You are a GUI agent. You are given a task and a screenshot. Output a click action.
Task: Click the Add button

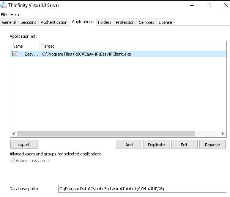point(129,145)
